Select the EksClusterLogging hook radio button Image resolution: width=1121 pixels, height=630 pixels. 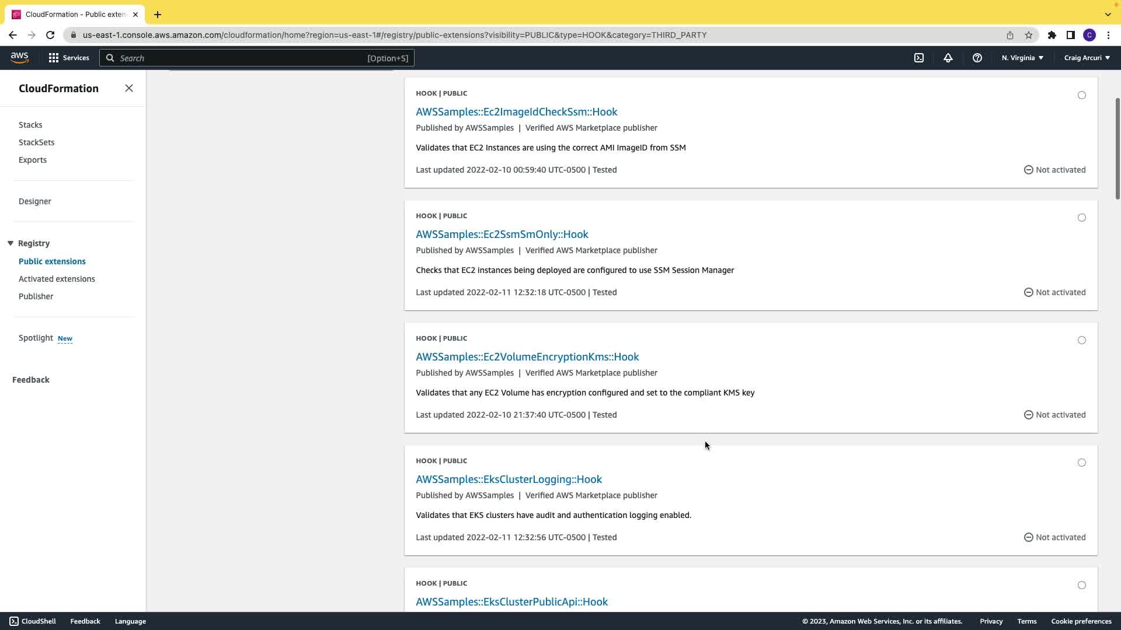[x=1082, y=463]
